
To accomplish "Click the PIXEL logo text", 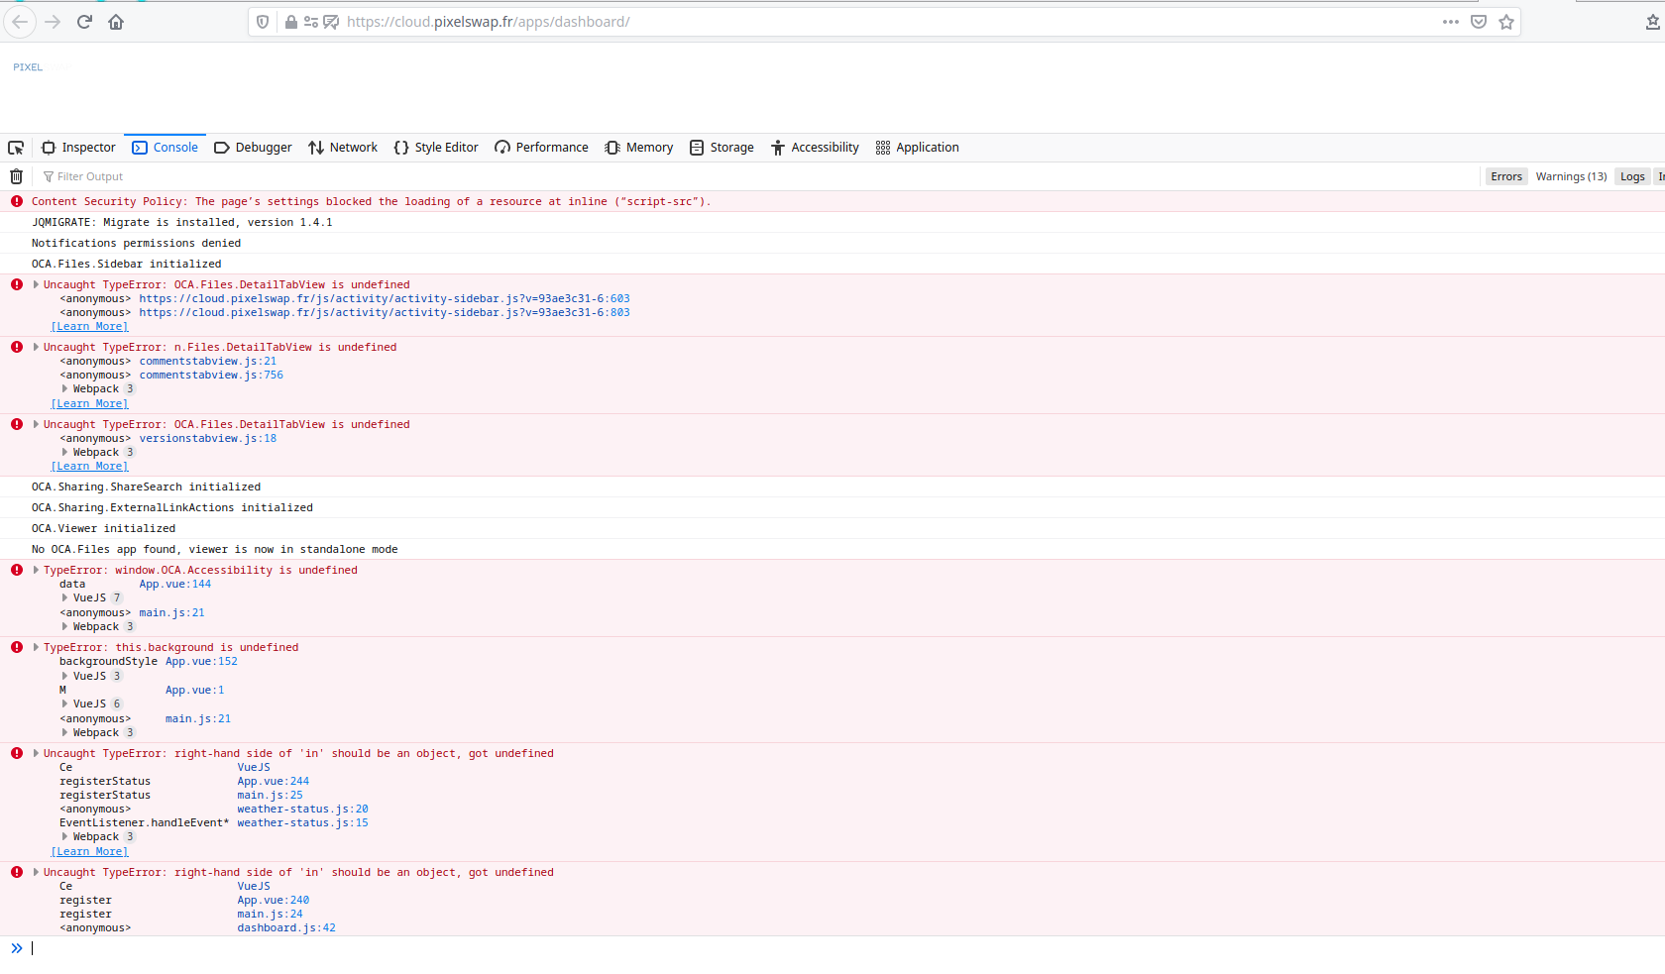I will pyautogui.click(x=28, y=67).
